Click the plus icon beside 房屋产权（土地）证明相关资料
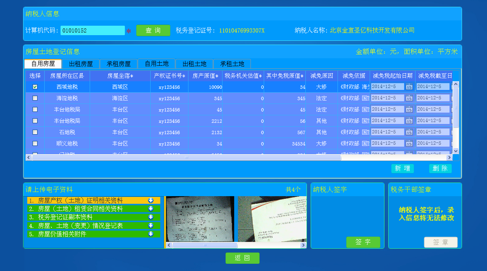Screen dimensions: 487x271 [151, 200]
